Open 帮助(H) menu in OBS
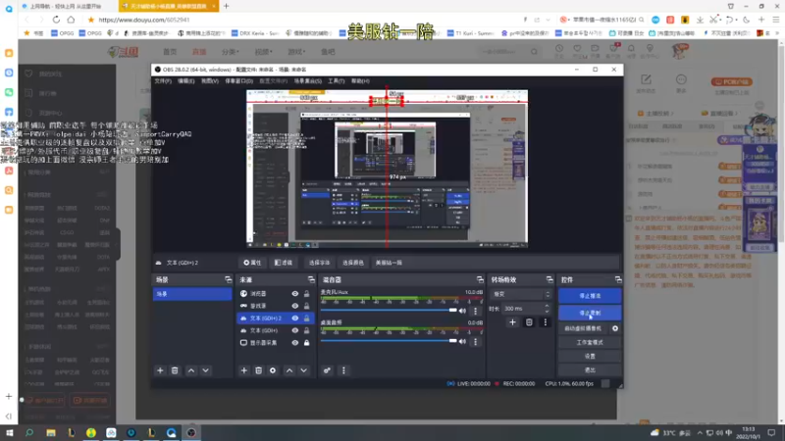This screenshot has height=441, width=785. coord(360,81)
